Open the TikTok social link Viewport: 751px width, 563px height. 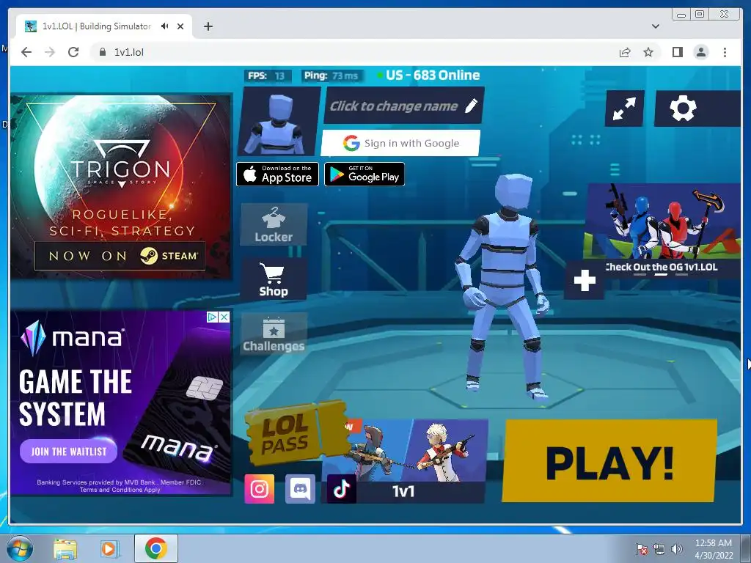tap(342, 489)
